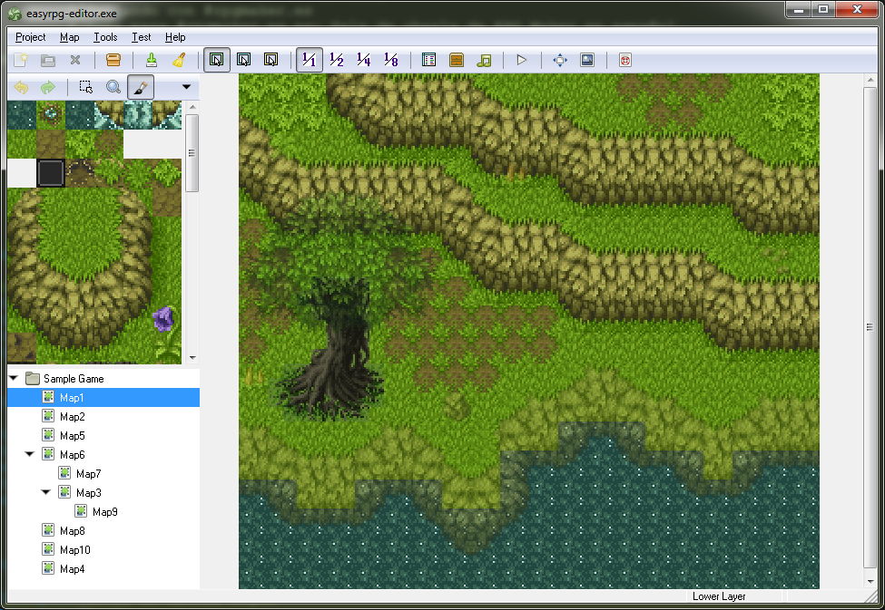This screenshot has width=885, height=610.
Task: Open the jukebox music tool
Action: [x=484, y=60]
